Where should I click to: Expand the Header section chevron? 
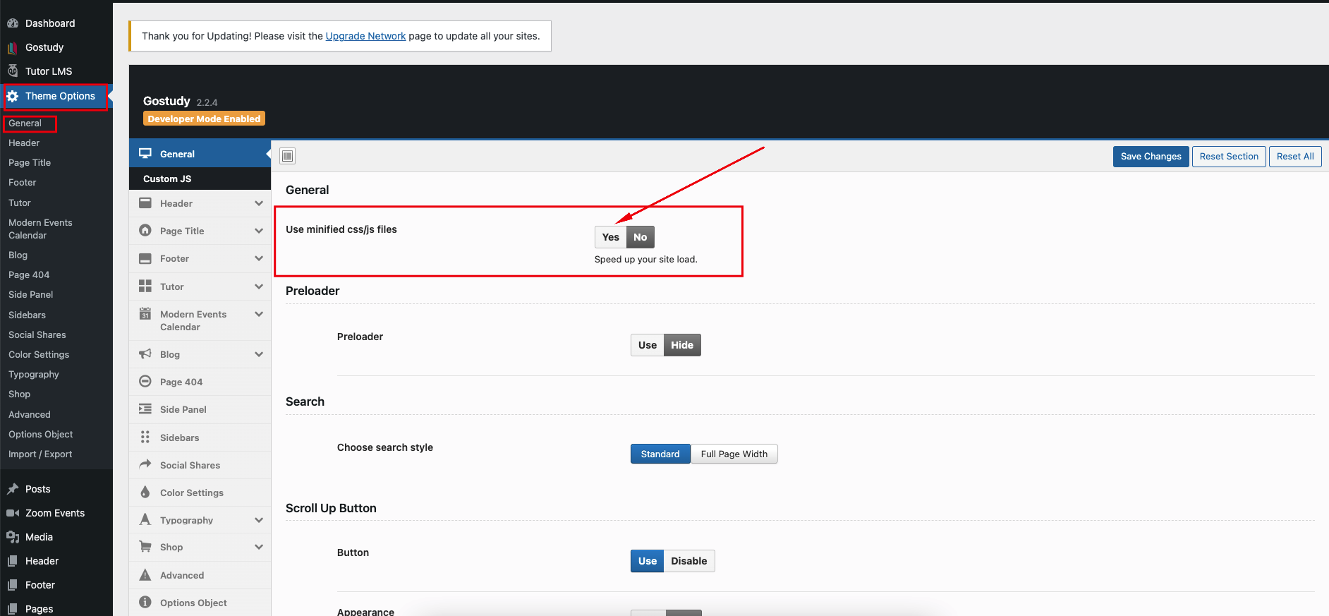[x=259, y=203]
